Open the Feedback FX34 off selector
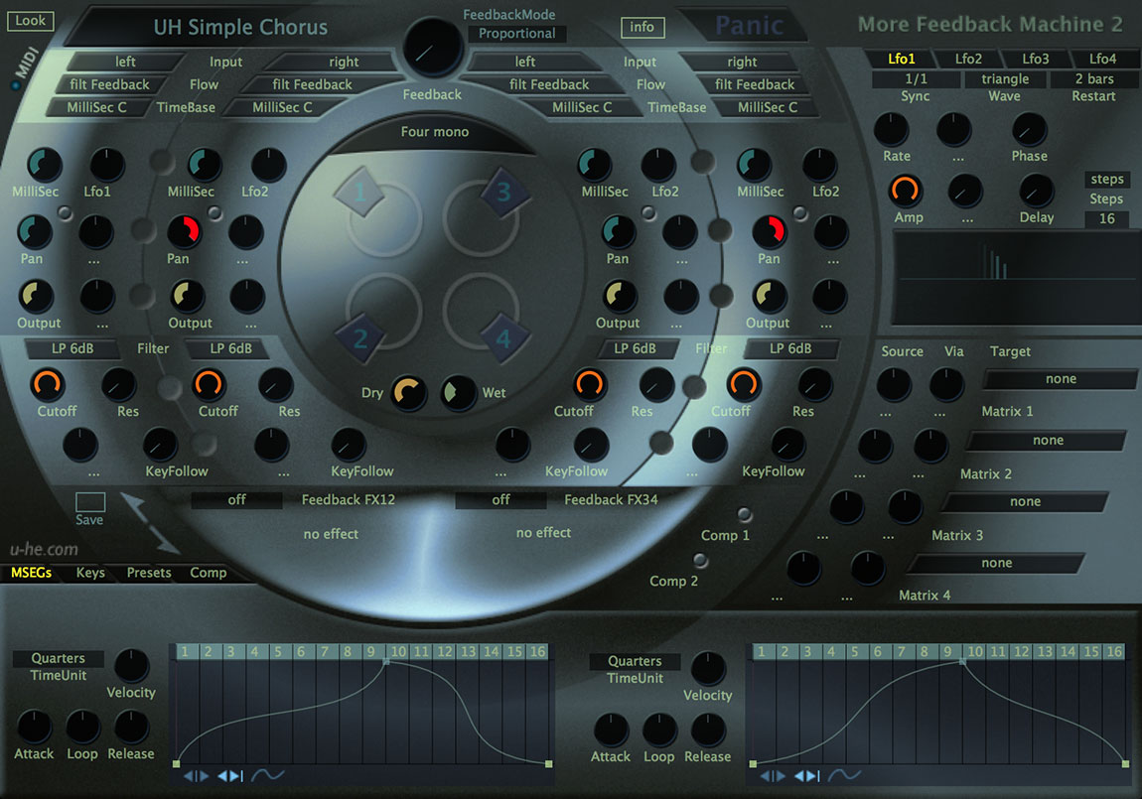The width and height of the screenshot is (1142, 799). [500, 500]
